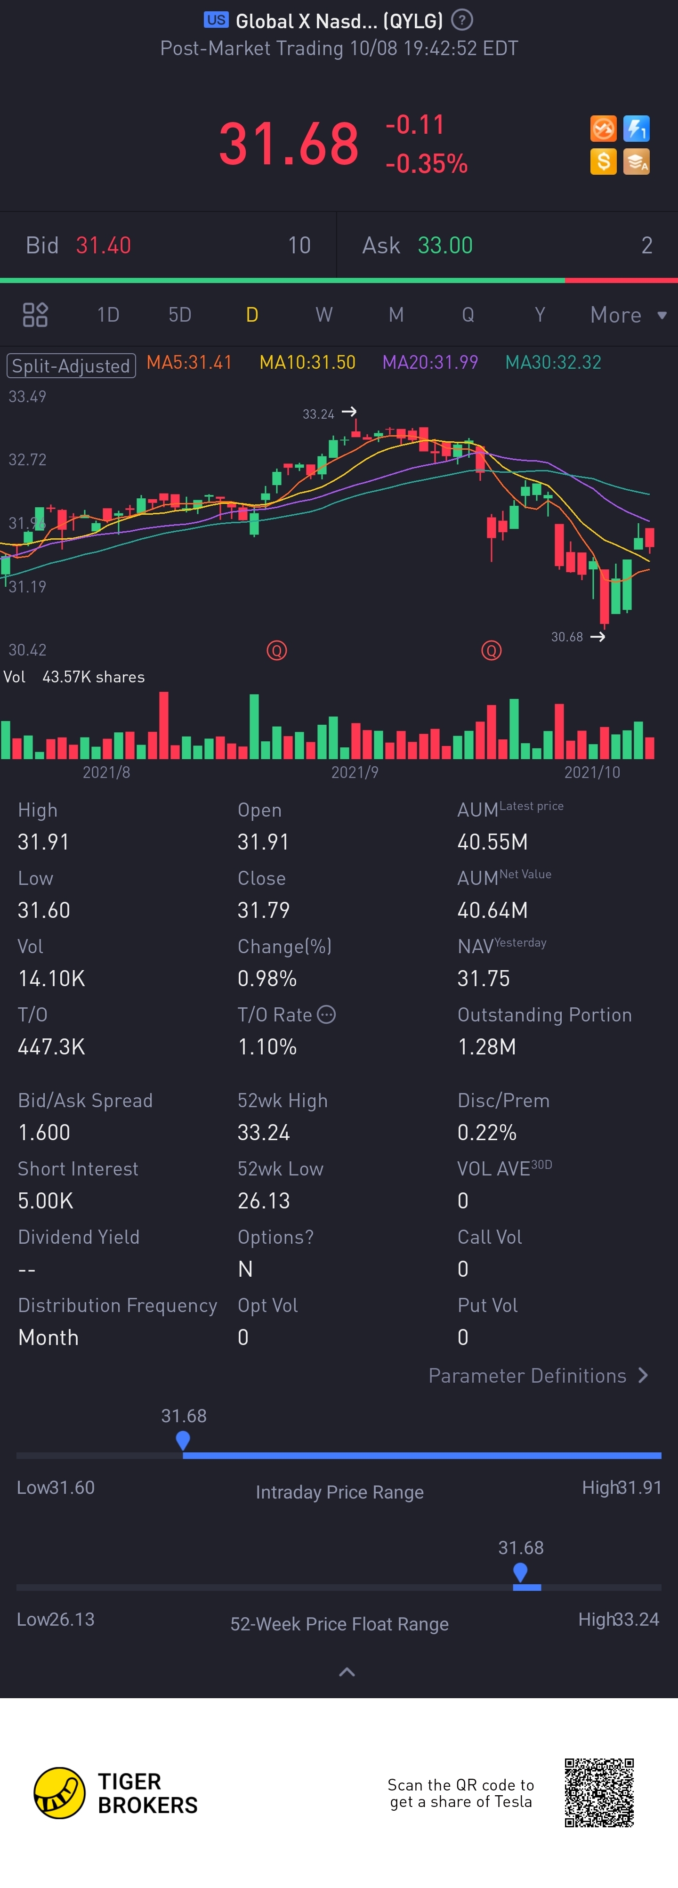Viewport: 678px width, 1888px height.
Task: Tap the second Q earnings marker on chart
Action: [x=491, y=650]
